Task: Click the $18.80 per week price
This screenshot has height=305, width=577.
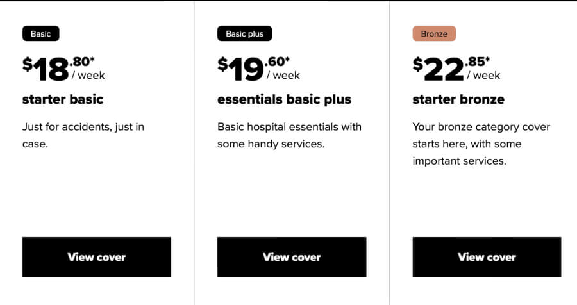Action: coord(63,69)
